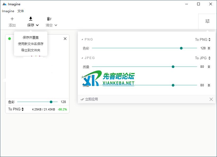This screenshot has width=217, height=157.
Task: Open the To PNG dropdown on image card
Action: tap(16, 109)
